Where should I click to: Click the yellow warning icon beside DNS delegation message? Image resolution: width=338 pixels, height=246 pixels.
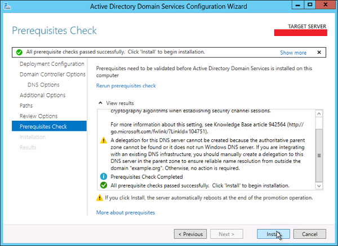104,140
